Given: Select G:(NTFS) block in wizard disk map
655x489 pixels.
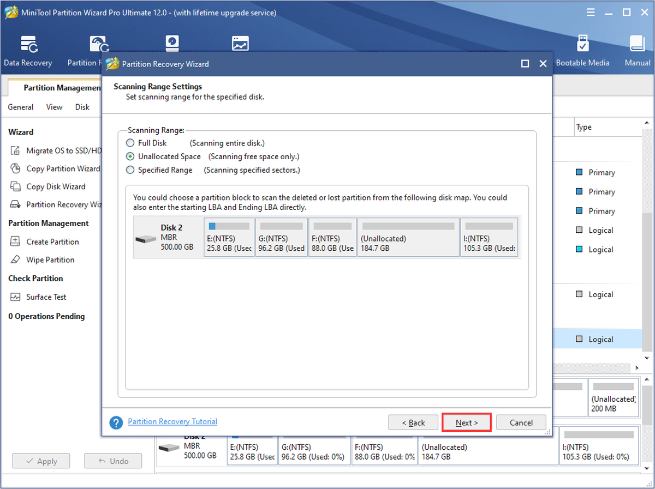Looking at the screenshot, I should [x=281, y=237].
